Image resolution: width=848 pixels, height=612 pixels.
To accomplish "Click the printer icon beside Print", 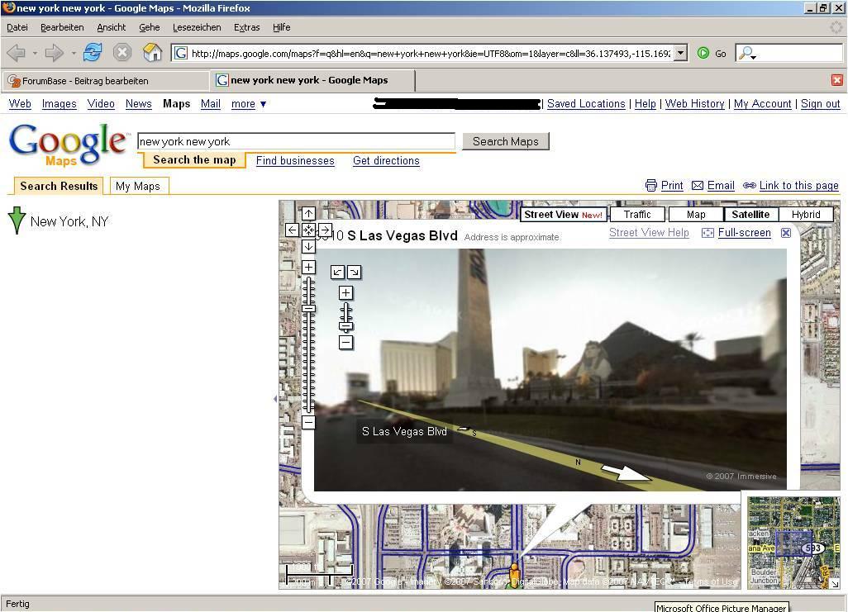I will point(651,186).
